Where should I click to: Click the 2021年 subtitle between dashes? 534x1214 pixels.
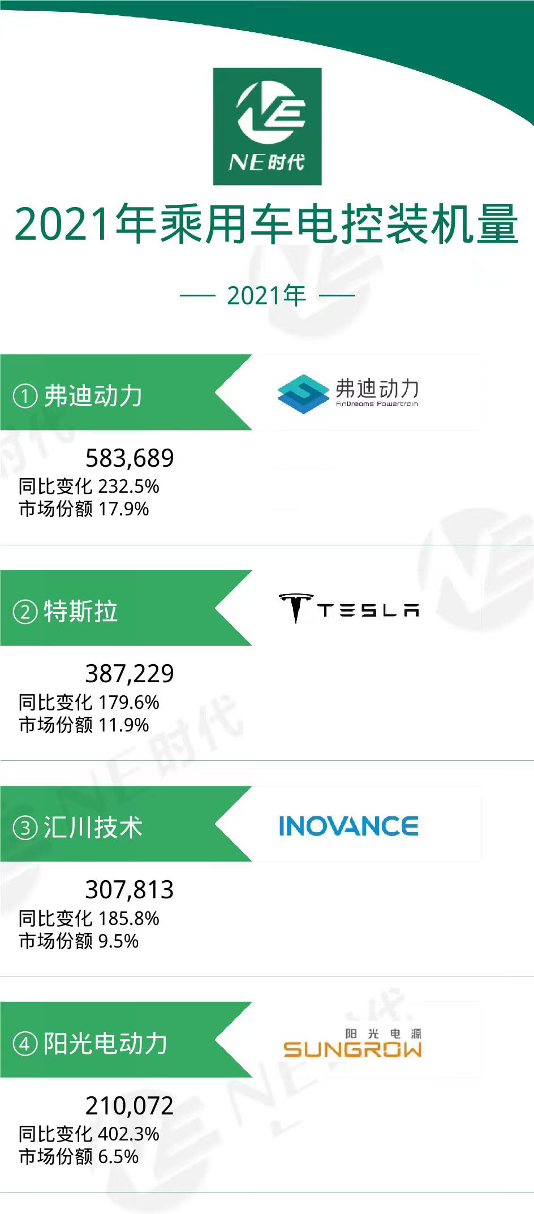point(266,295)
